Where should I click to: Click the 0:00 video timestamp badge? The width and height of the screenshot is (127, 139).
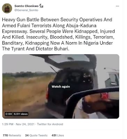9,114
